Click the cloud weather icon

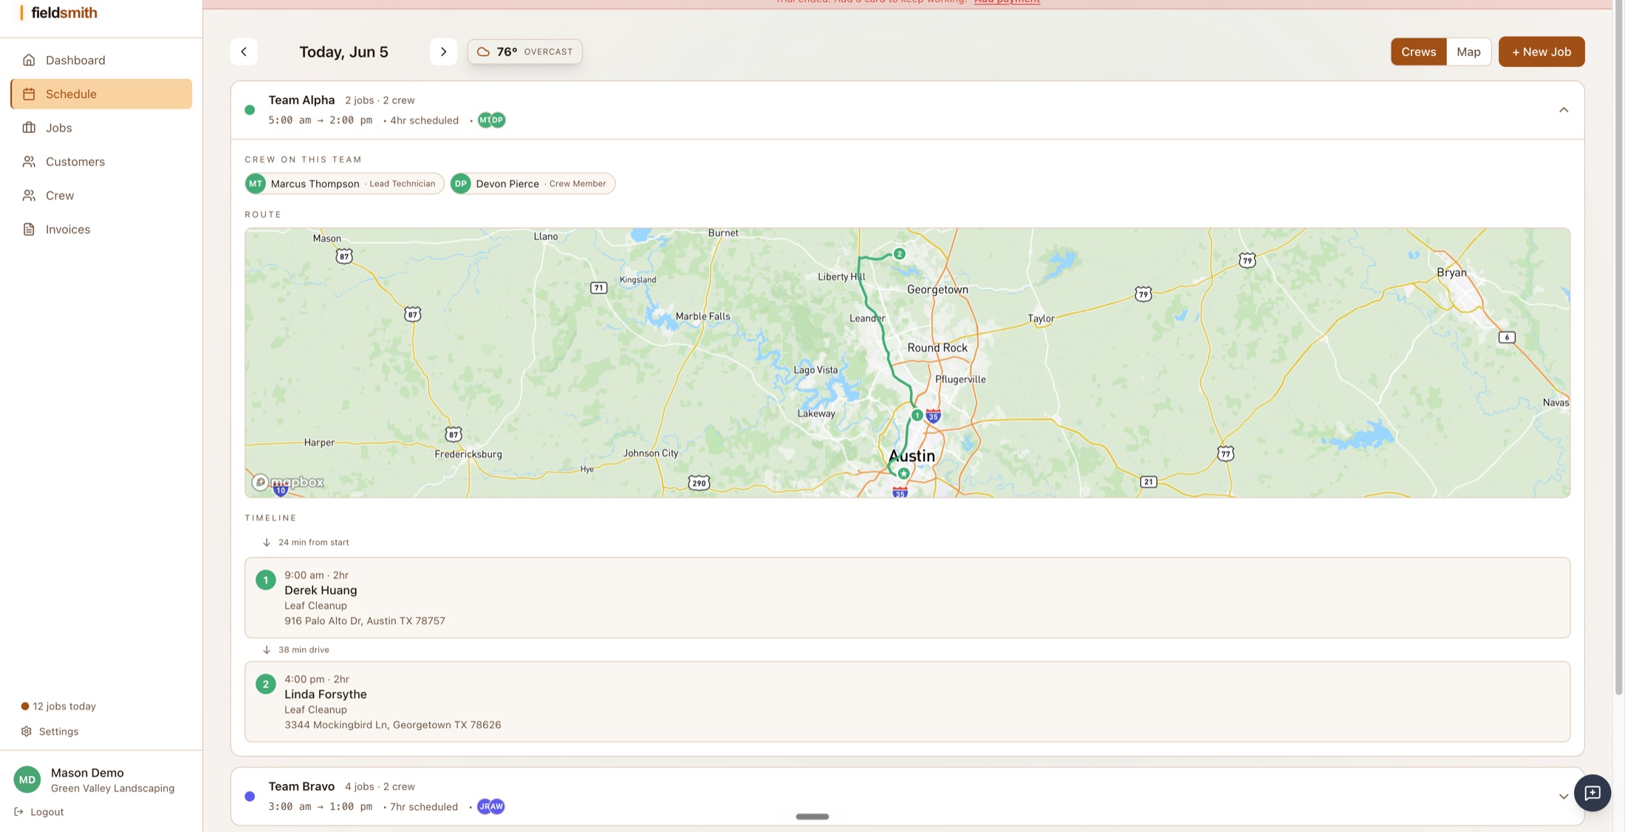click(x=483, y=52)
